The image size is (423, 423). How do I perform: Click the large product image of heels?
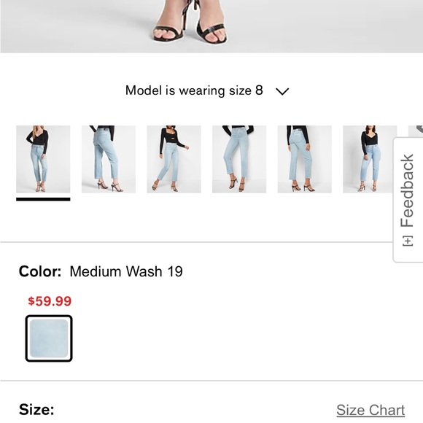click(211, 26)
